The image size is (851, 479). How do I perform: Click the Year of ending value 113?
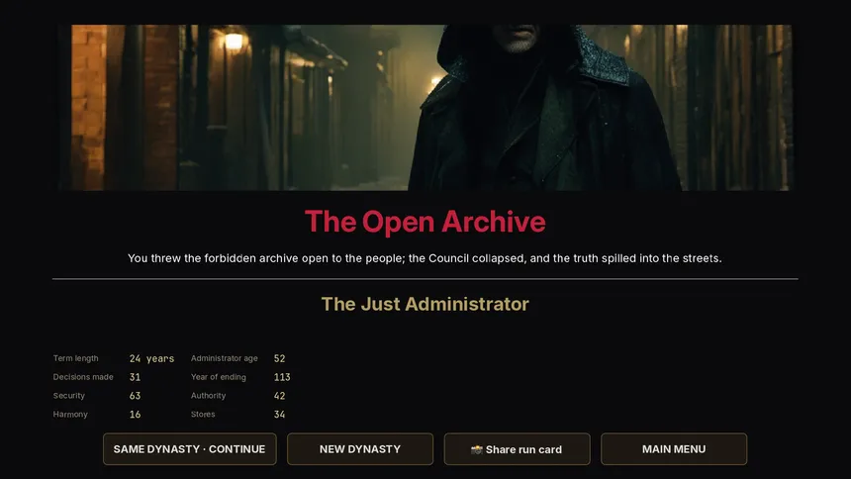pyautogui.click(x=282, y=377)
